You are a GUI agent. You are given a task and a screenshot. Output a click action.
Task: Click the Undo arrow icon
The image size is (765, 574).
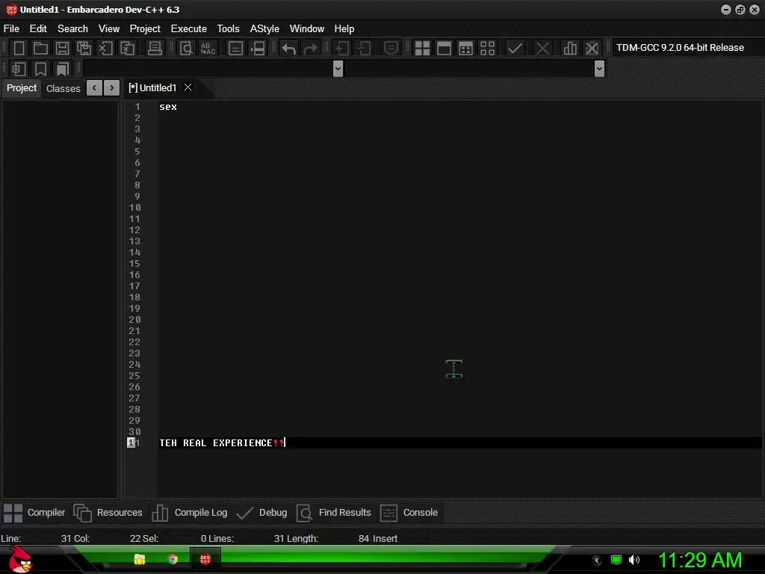pos(289,48)
